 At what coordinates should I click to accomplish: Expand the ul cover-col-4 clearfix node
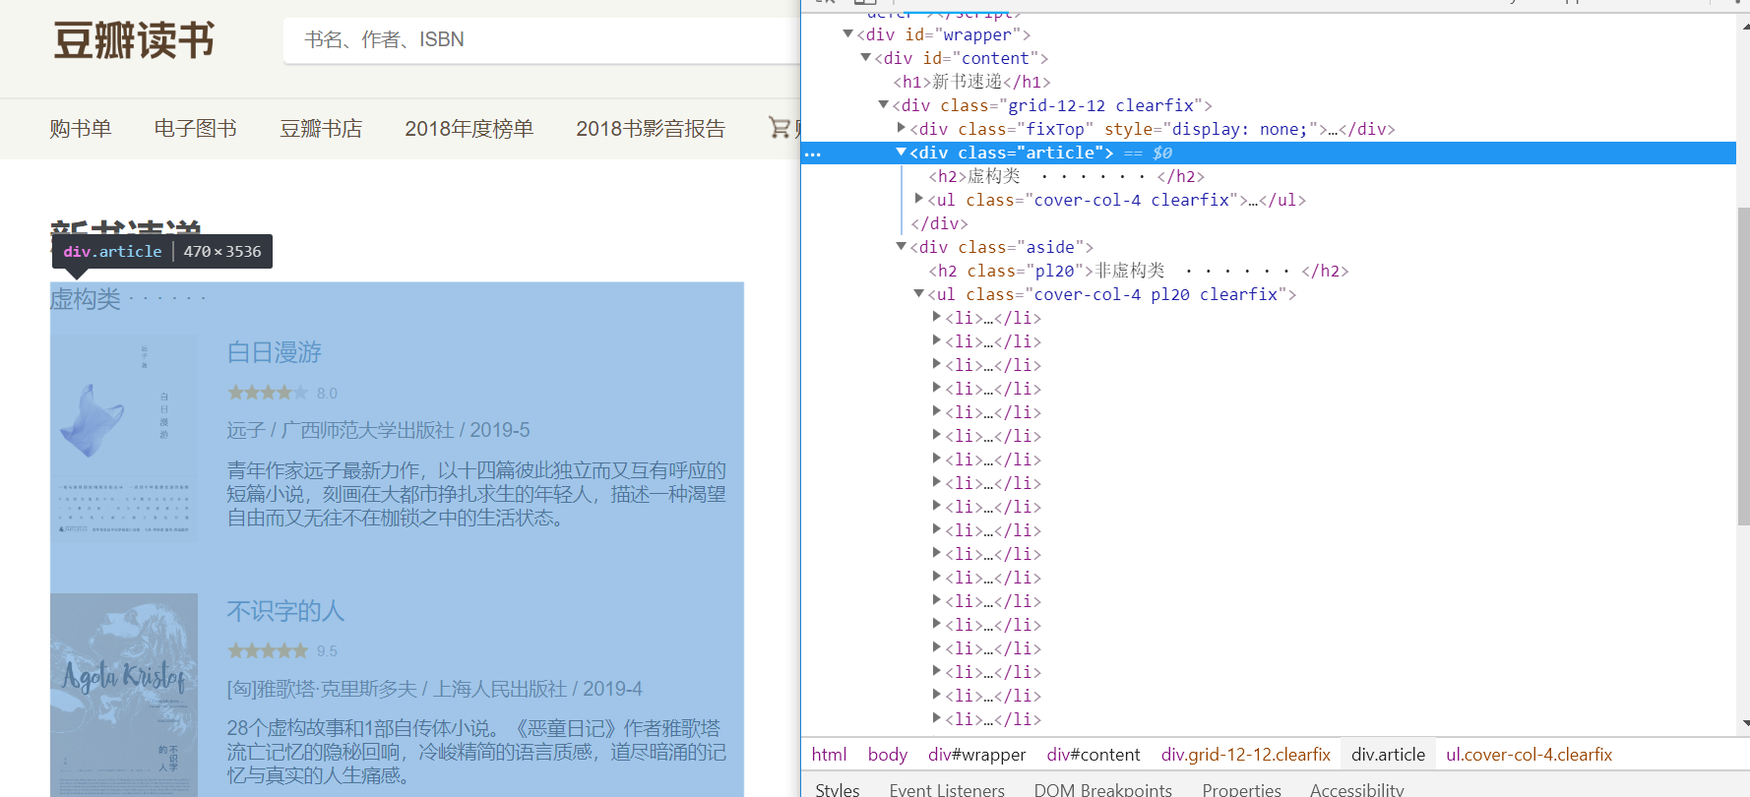click(x=918, y=200)
